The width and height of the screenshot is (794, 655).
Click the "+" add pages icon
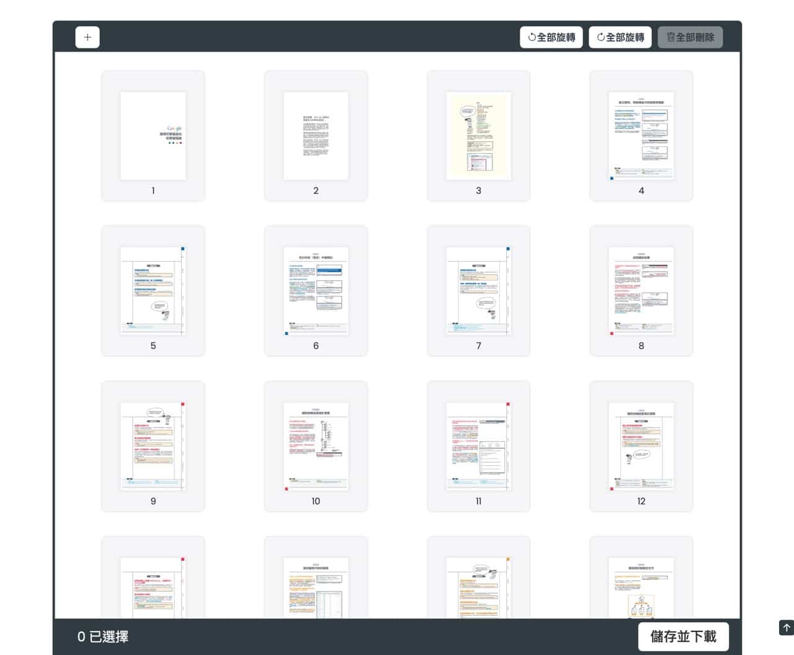point(87,37)
